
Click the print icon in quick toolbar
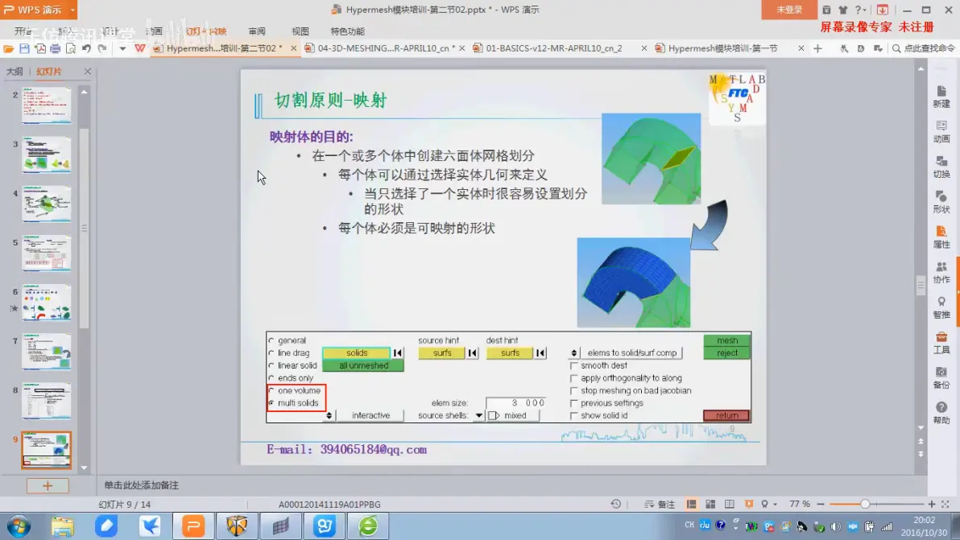click(x=55, y=48)
